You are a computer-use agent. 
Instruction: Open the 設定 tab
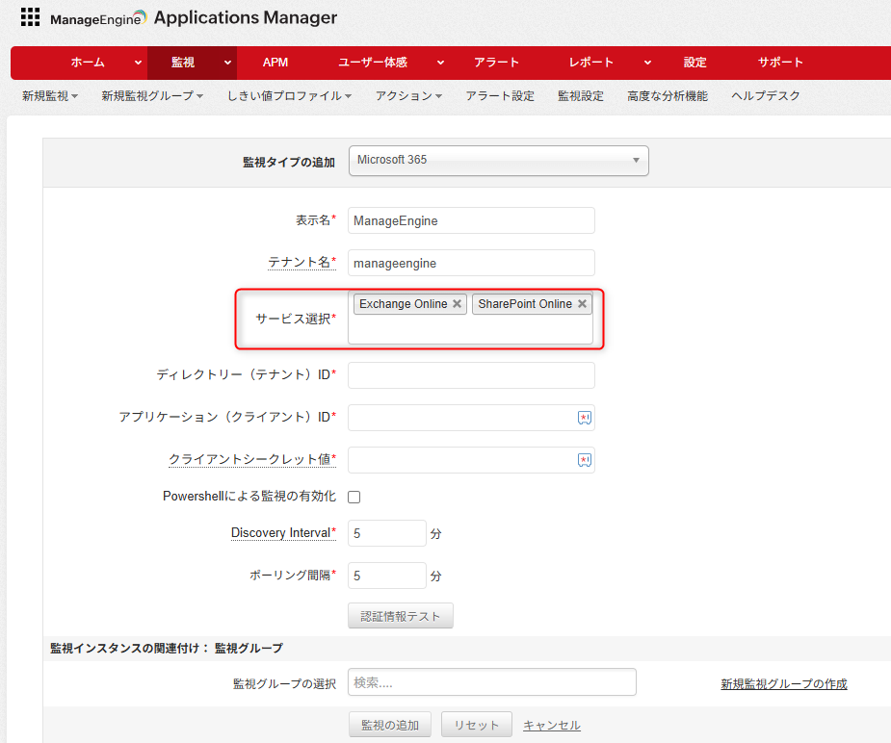tap(694, 63)
